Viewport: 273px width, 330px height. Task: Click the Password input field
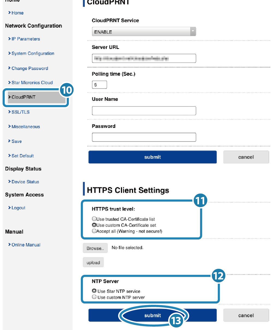[x=144, y=137]
